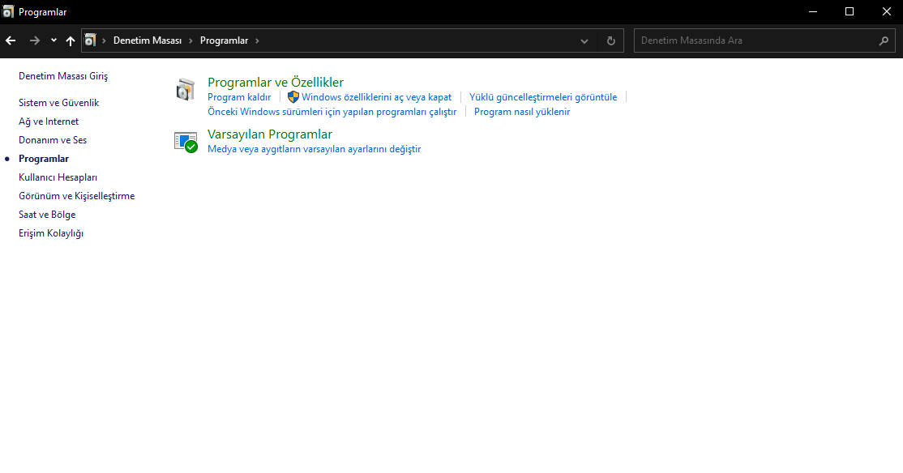The height and width of the screenshot is (473, 903).
Task: Select Programlar in the breadcrumb path
Action: 224,40
